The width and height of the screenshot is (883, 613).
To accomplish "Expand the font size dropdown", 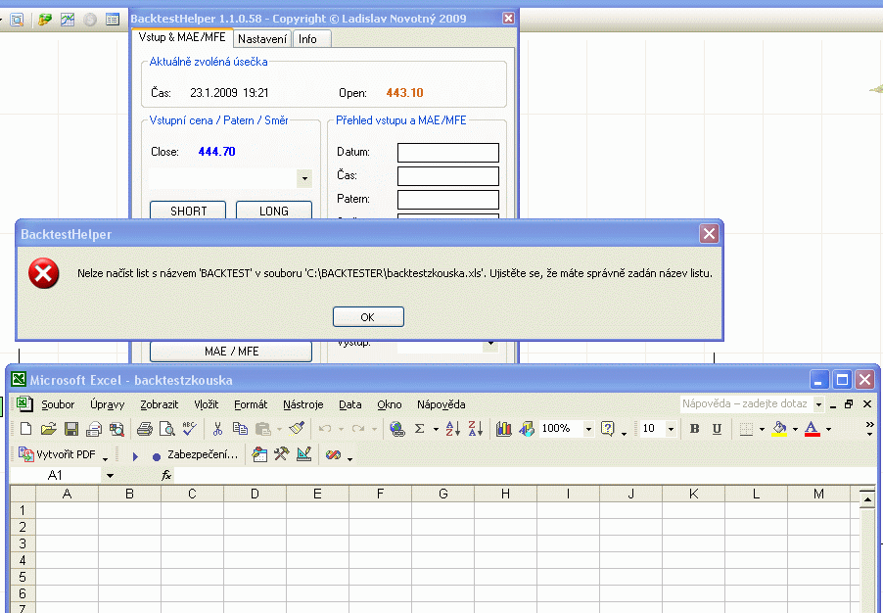I will [x=671, y=429].
